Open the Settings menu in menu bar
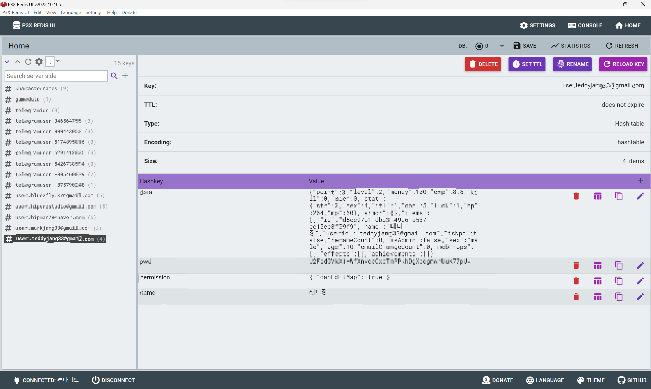 (x=94, y=12)
